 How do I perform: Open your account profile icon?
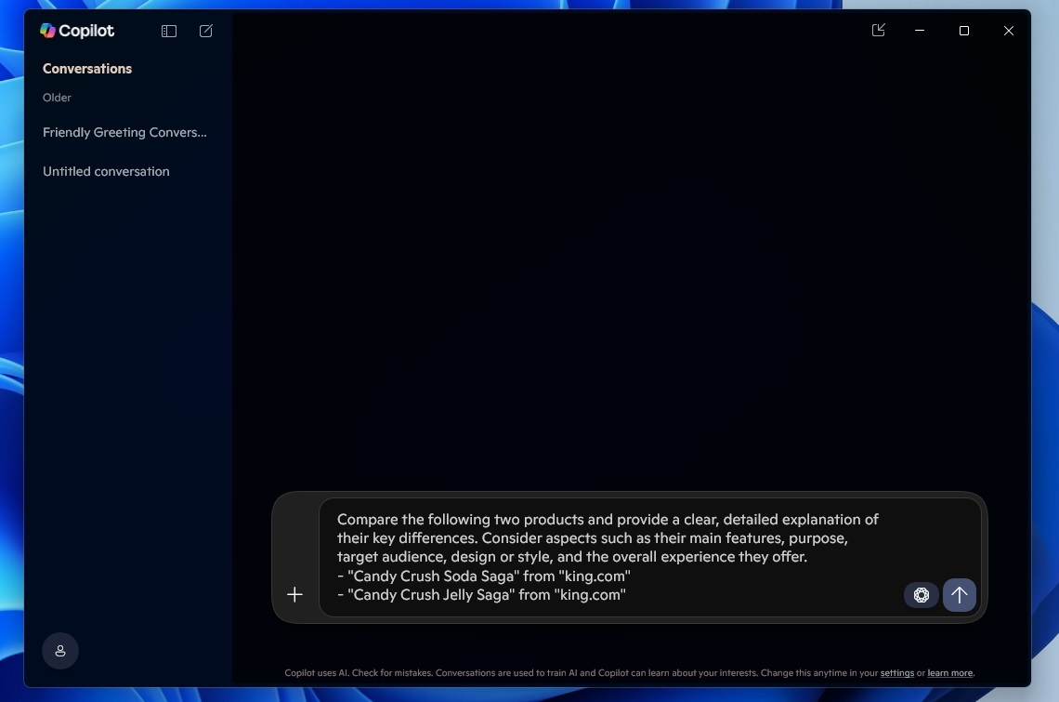60,651
